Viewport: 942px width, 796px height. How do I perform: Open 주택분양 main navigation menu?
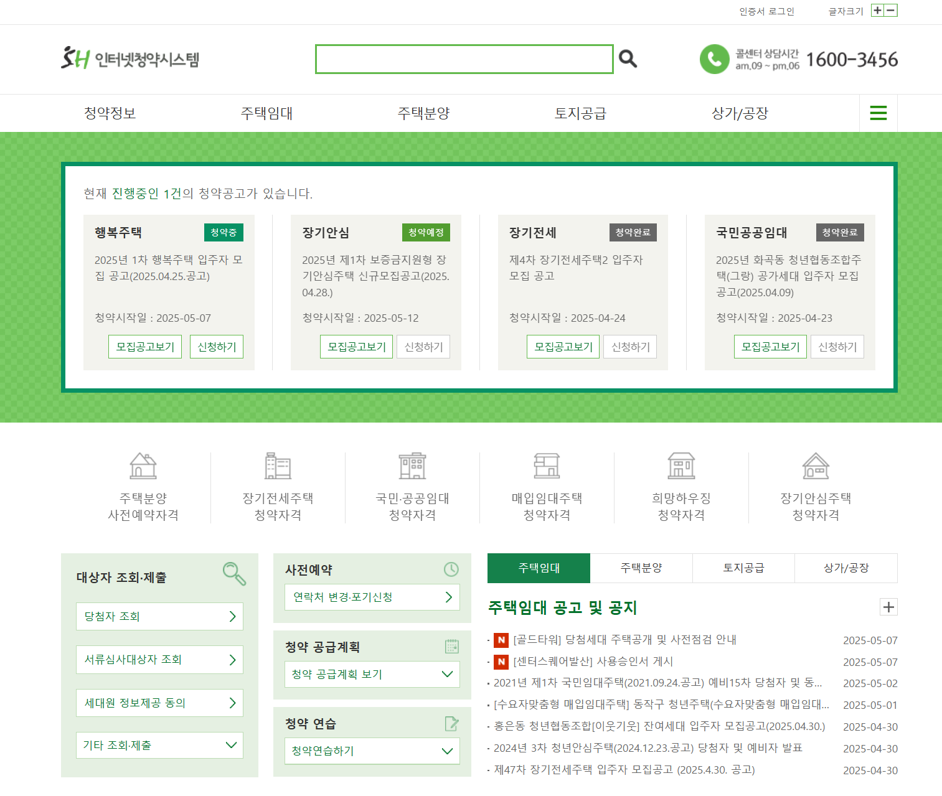[x=423, y=113]
